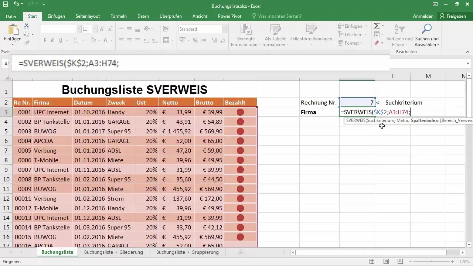
Task: Click the increase indent icon
Action: pos(155,40)
